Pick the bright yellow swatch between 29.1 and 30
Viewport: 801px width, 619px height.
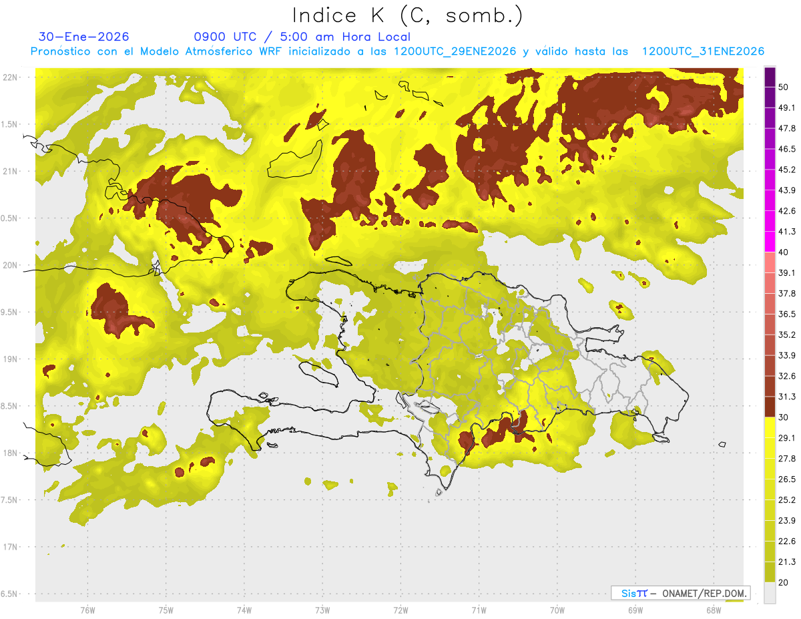pos(770,427)
